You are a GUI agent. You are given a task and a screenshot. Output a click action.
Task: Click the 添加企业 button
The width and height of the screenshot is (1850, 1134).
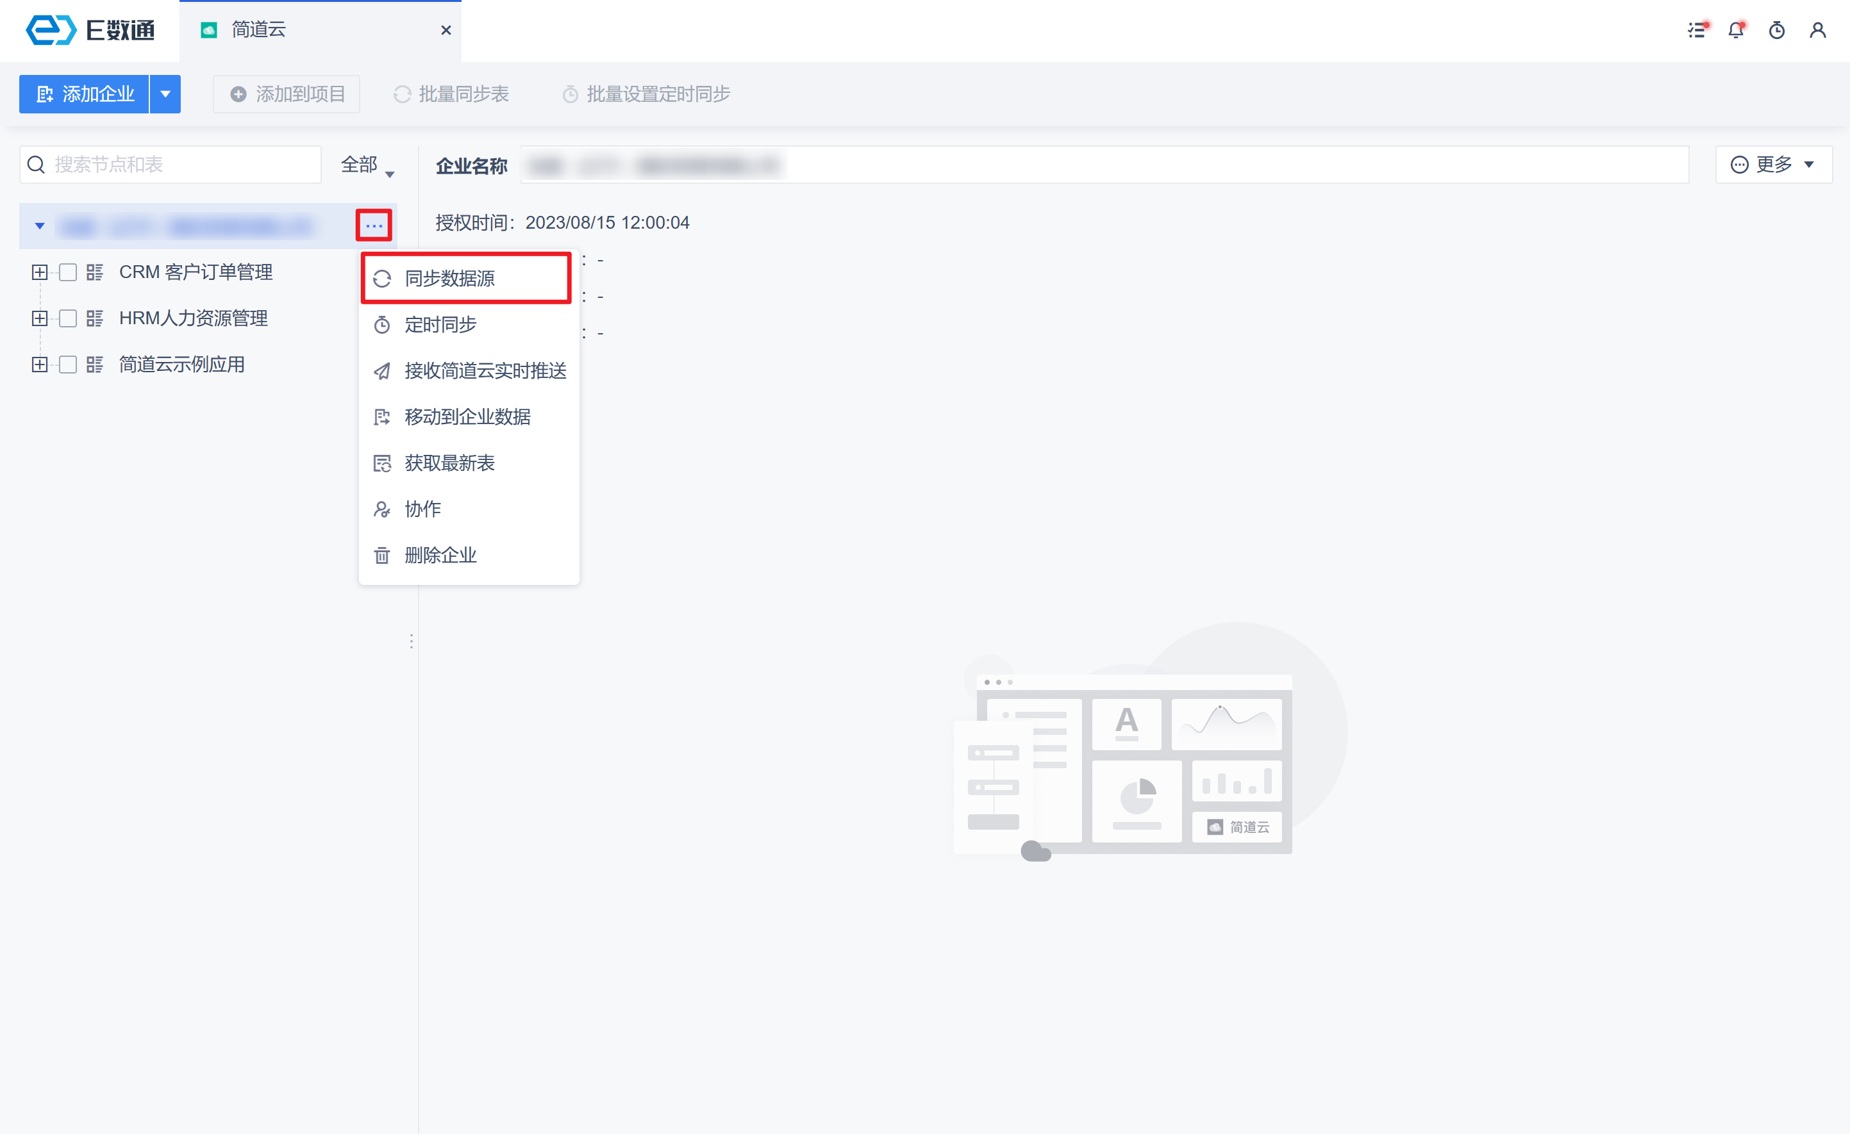pyautogui.click(x=85, y=94)
